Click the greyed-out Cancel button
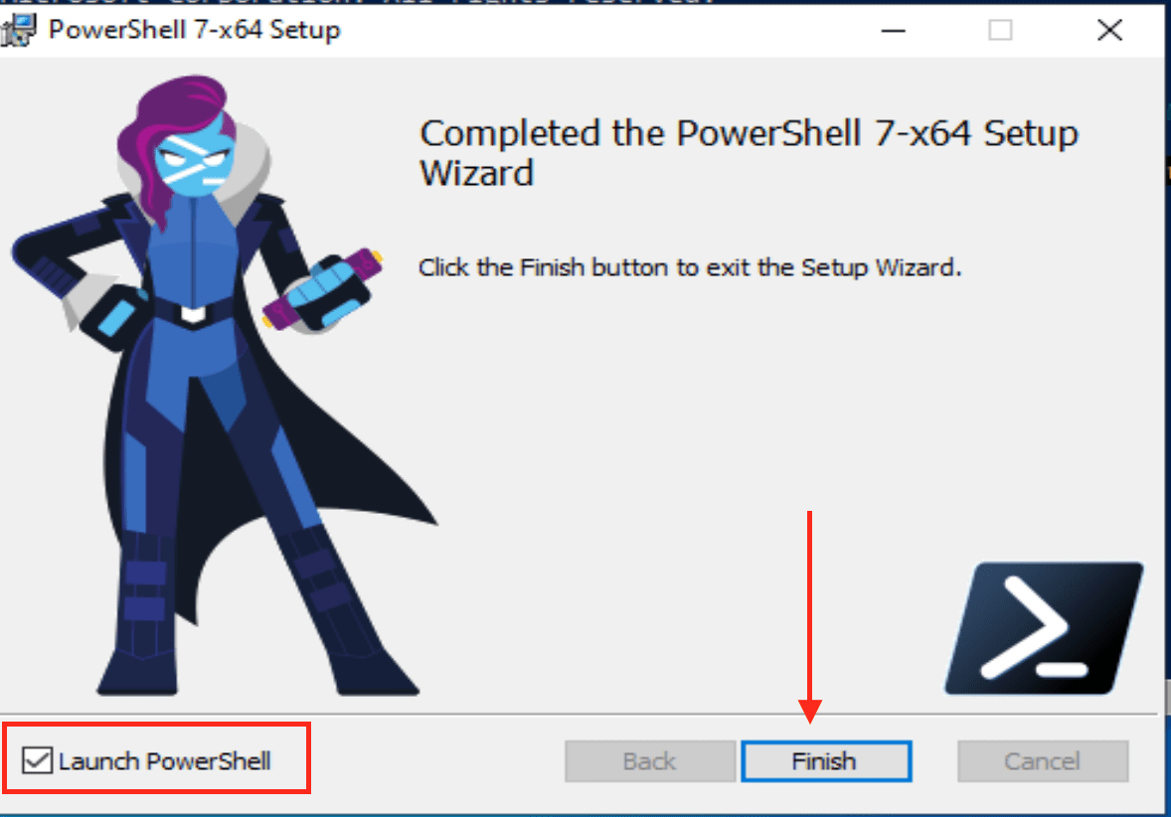Screen dimensions: 1171x817 [x=1043, y=761]
